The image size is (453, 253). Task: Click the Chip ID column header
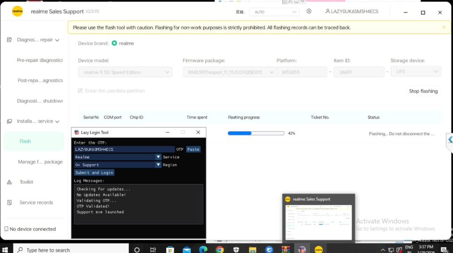pyautogui.click(x=136, y=117)
